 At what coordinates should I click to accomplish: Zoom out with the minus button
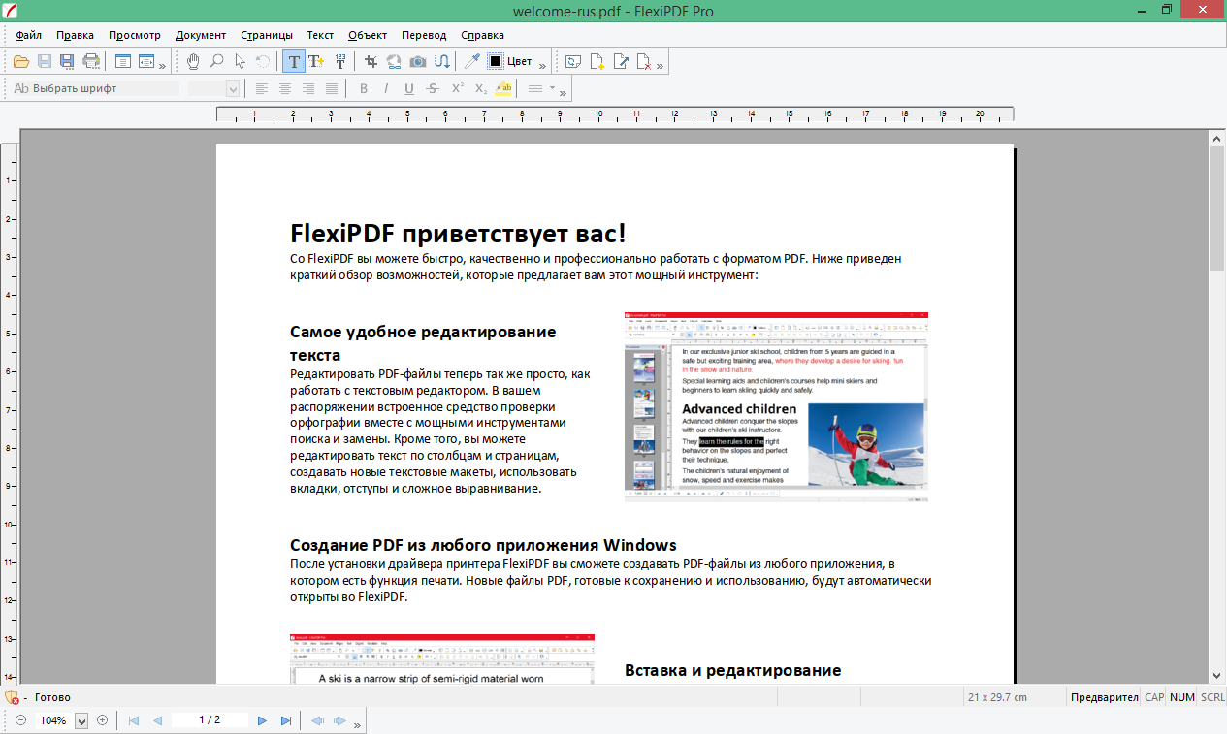[21, 720]
